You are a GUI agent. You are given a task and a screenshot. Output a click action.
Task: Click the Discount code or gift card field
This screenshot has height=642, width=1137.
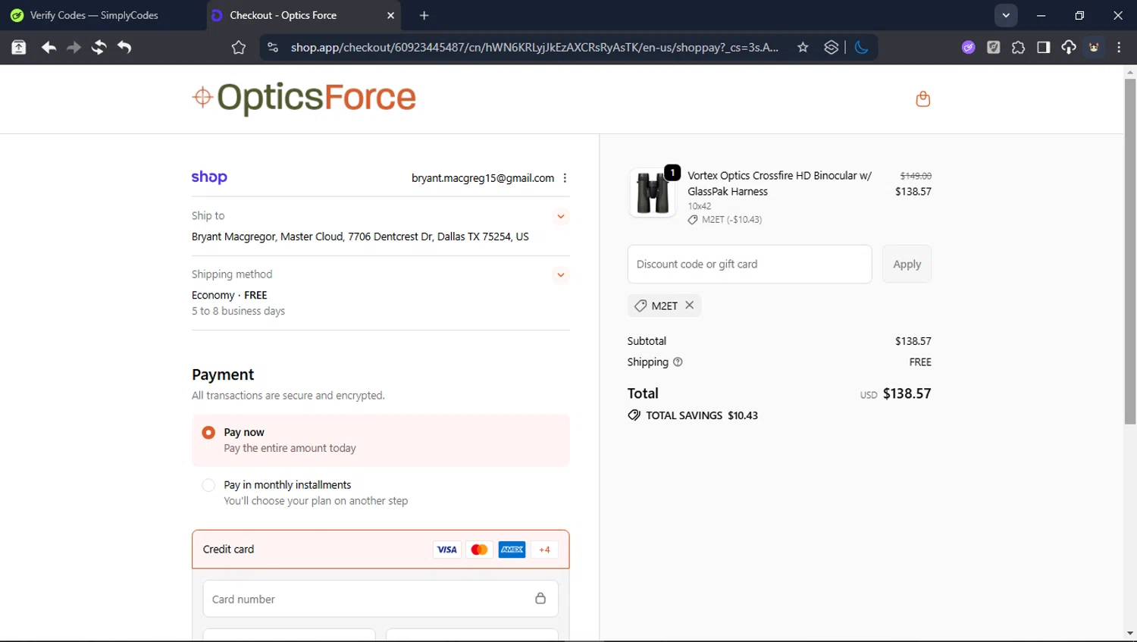(750, 264)
